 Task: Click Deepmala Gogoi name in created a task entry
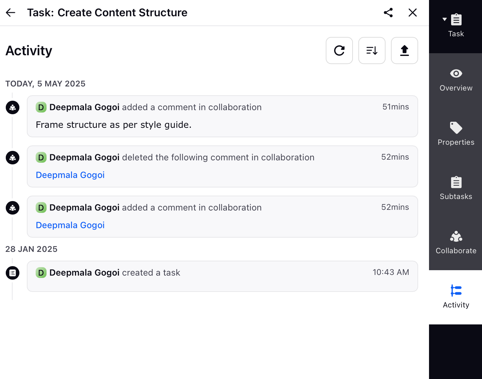pyautogui.click(x=85, y=273)
